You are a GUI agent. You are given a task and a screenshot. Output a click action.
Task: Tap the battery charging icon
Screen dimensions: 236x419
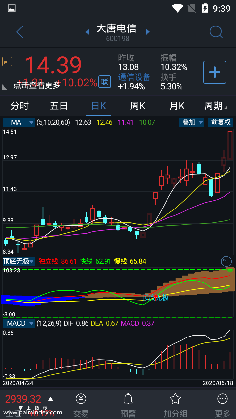[x=205, y=8]
